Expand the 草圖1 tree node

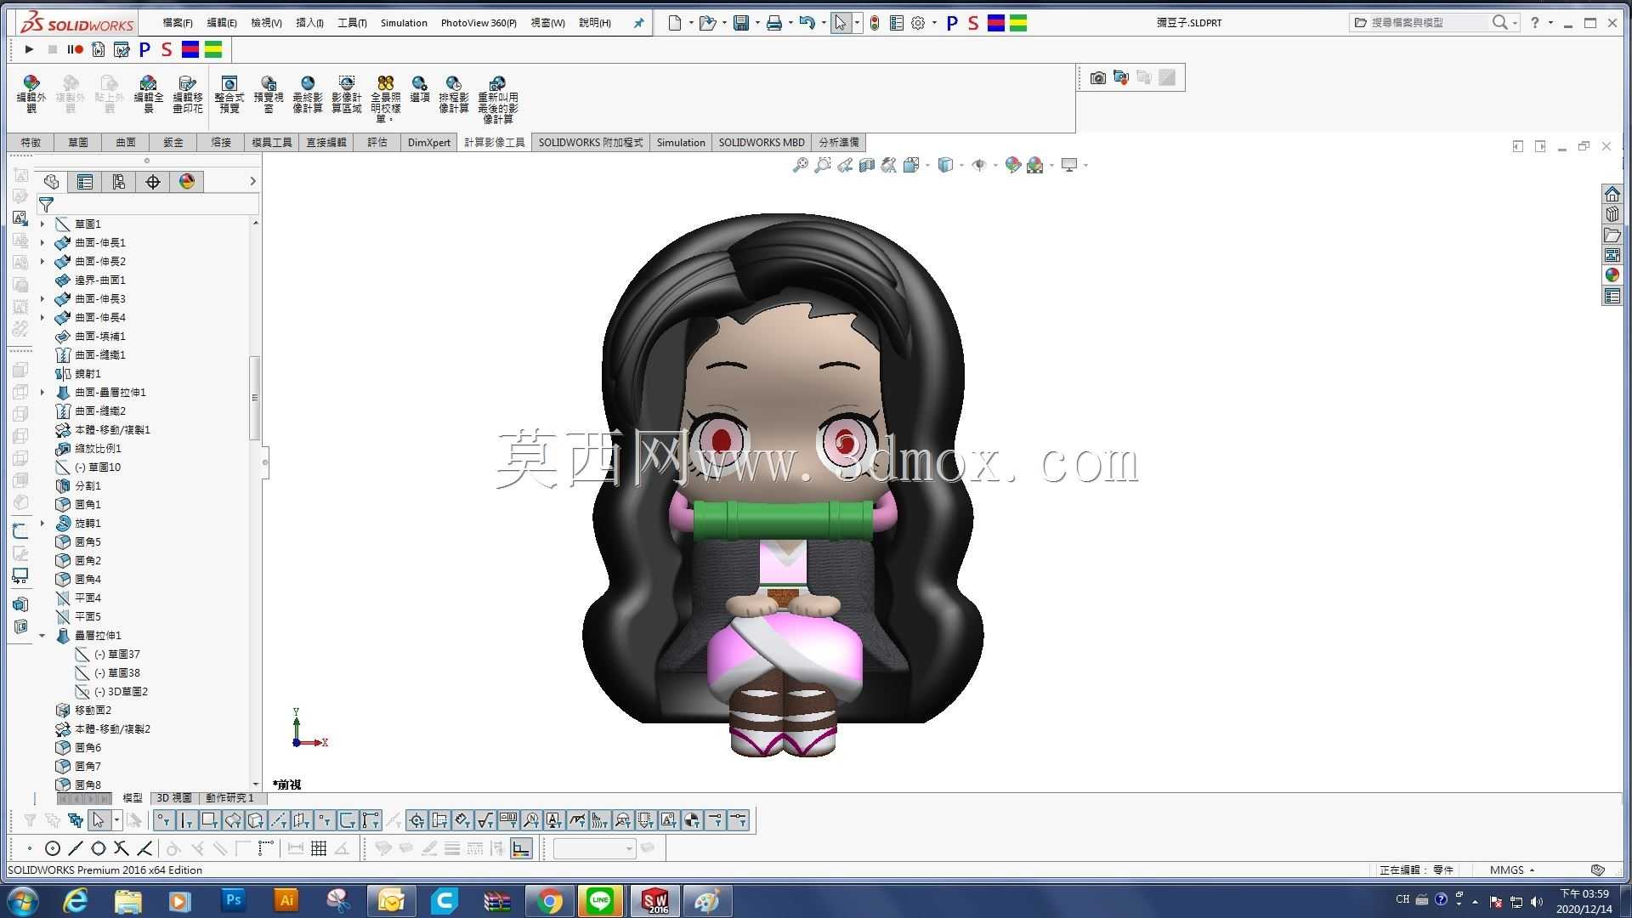[x=42, y=224]
